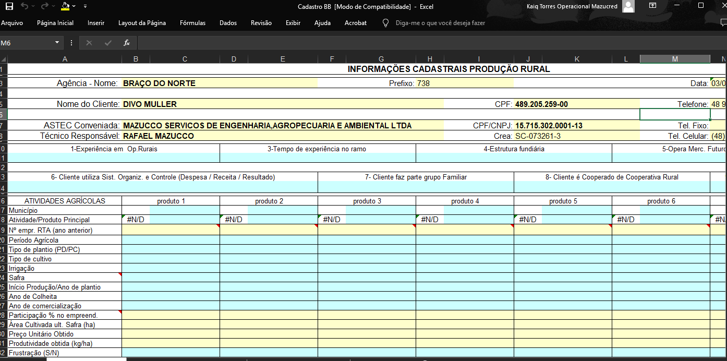Select the column M header
The width and height of the screenshot is (727, 361).
click(675, 59)
